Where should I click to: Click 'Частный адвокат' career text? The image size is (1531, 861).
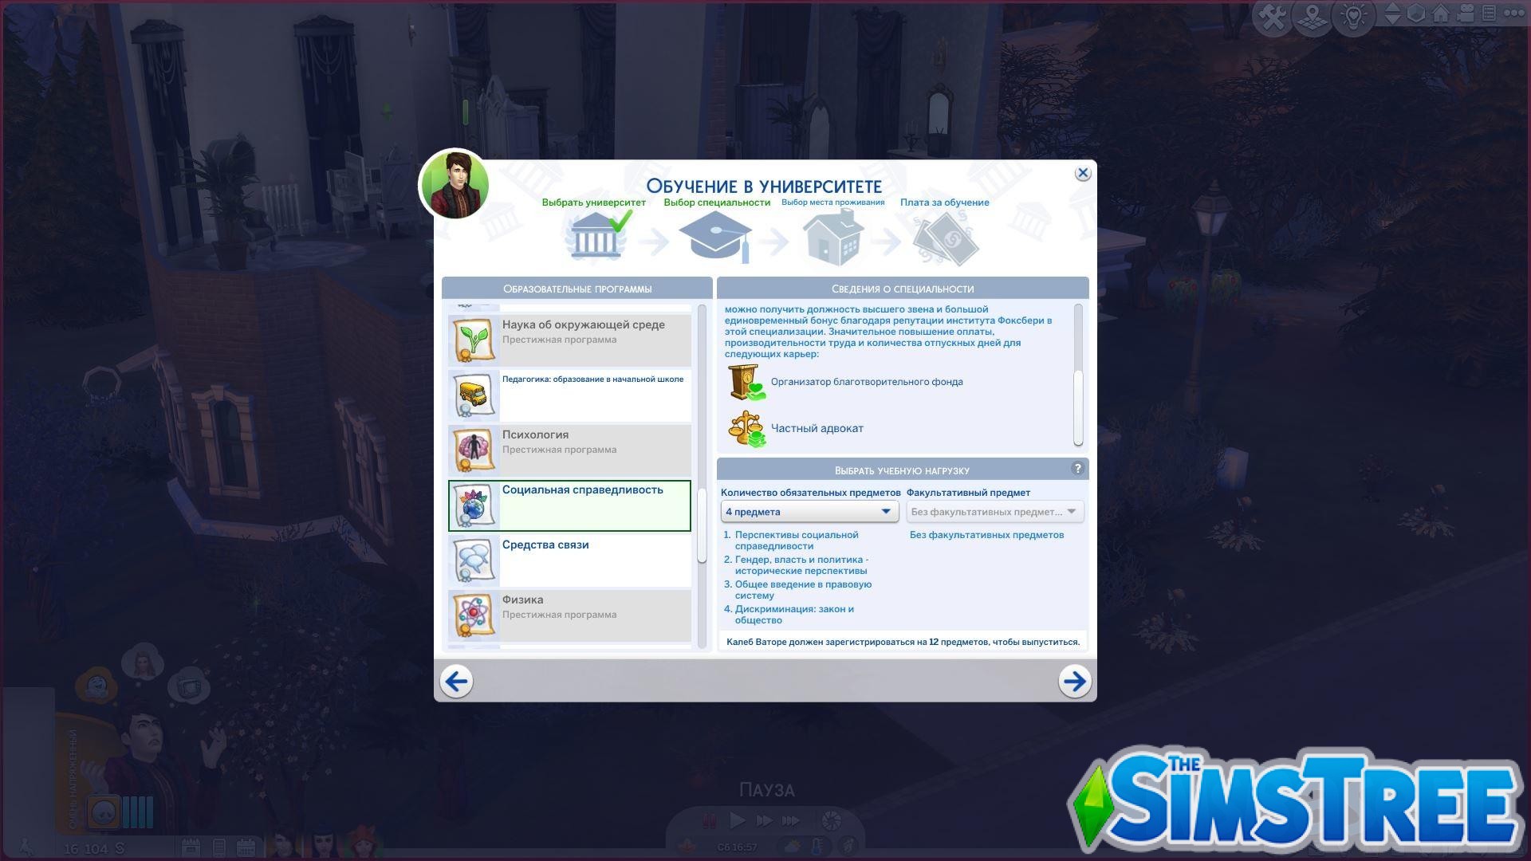click(817, 428)
